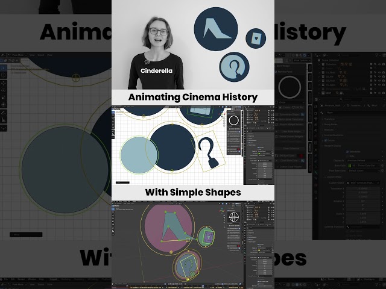Click the Collection row render camera icon

(384, 64)
